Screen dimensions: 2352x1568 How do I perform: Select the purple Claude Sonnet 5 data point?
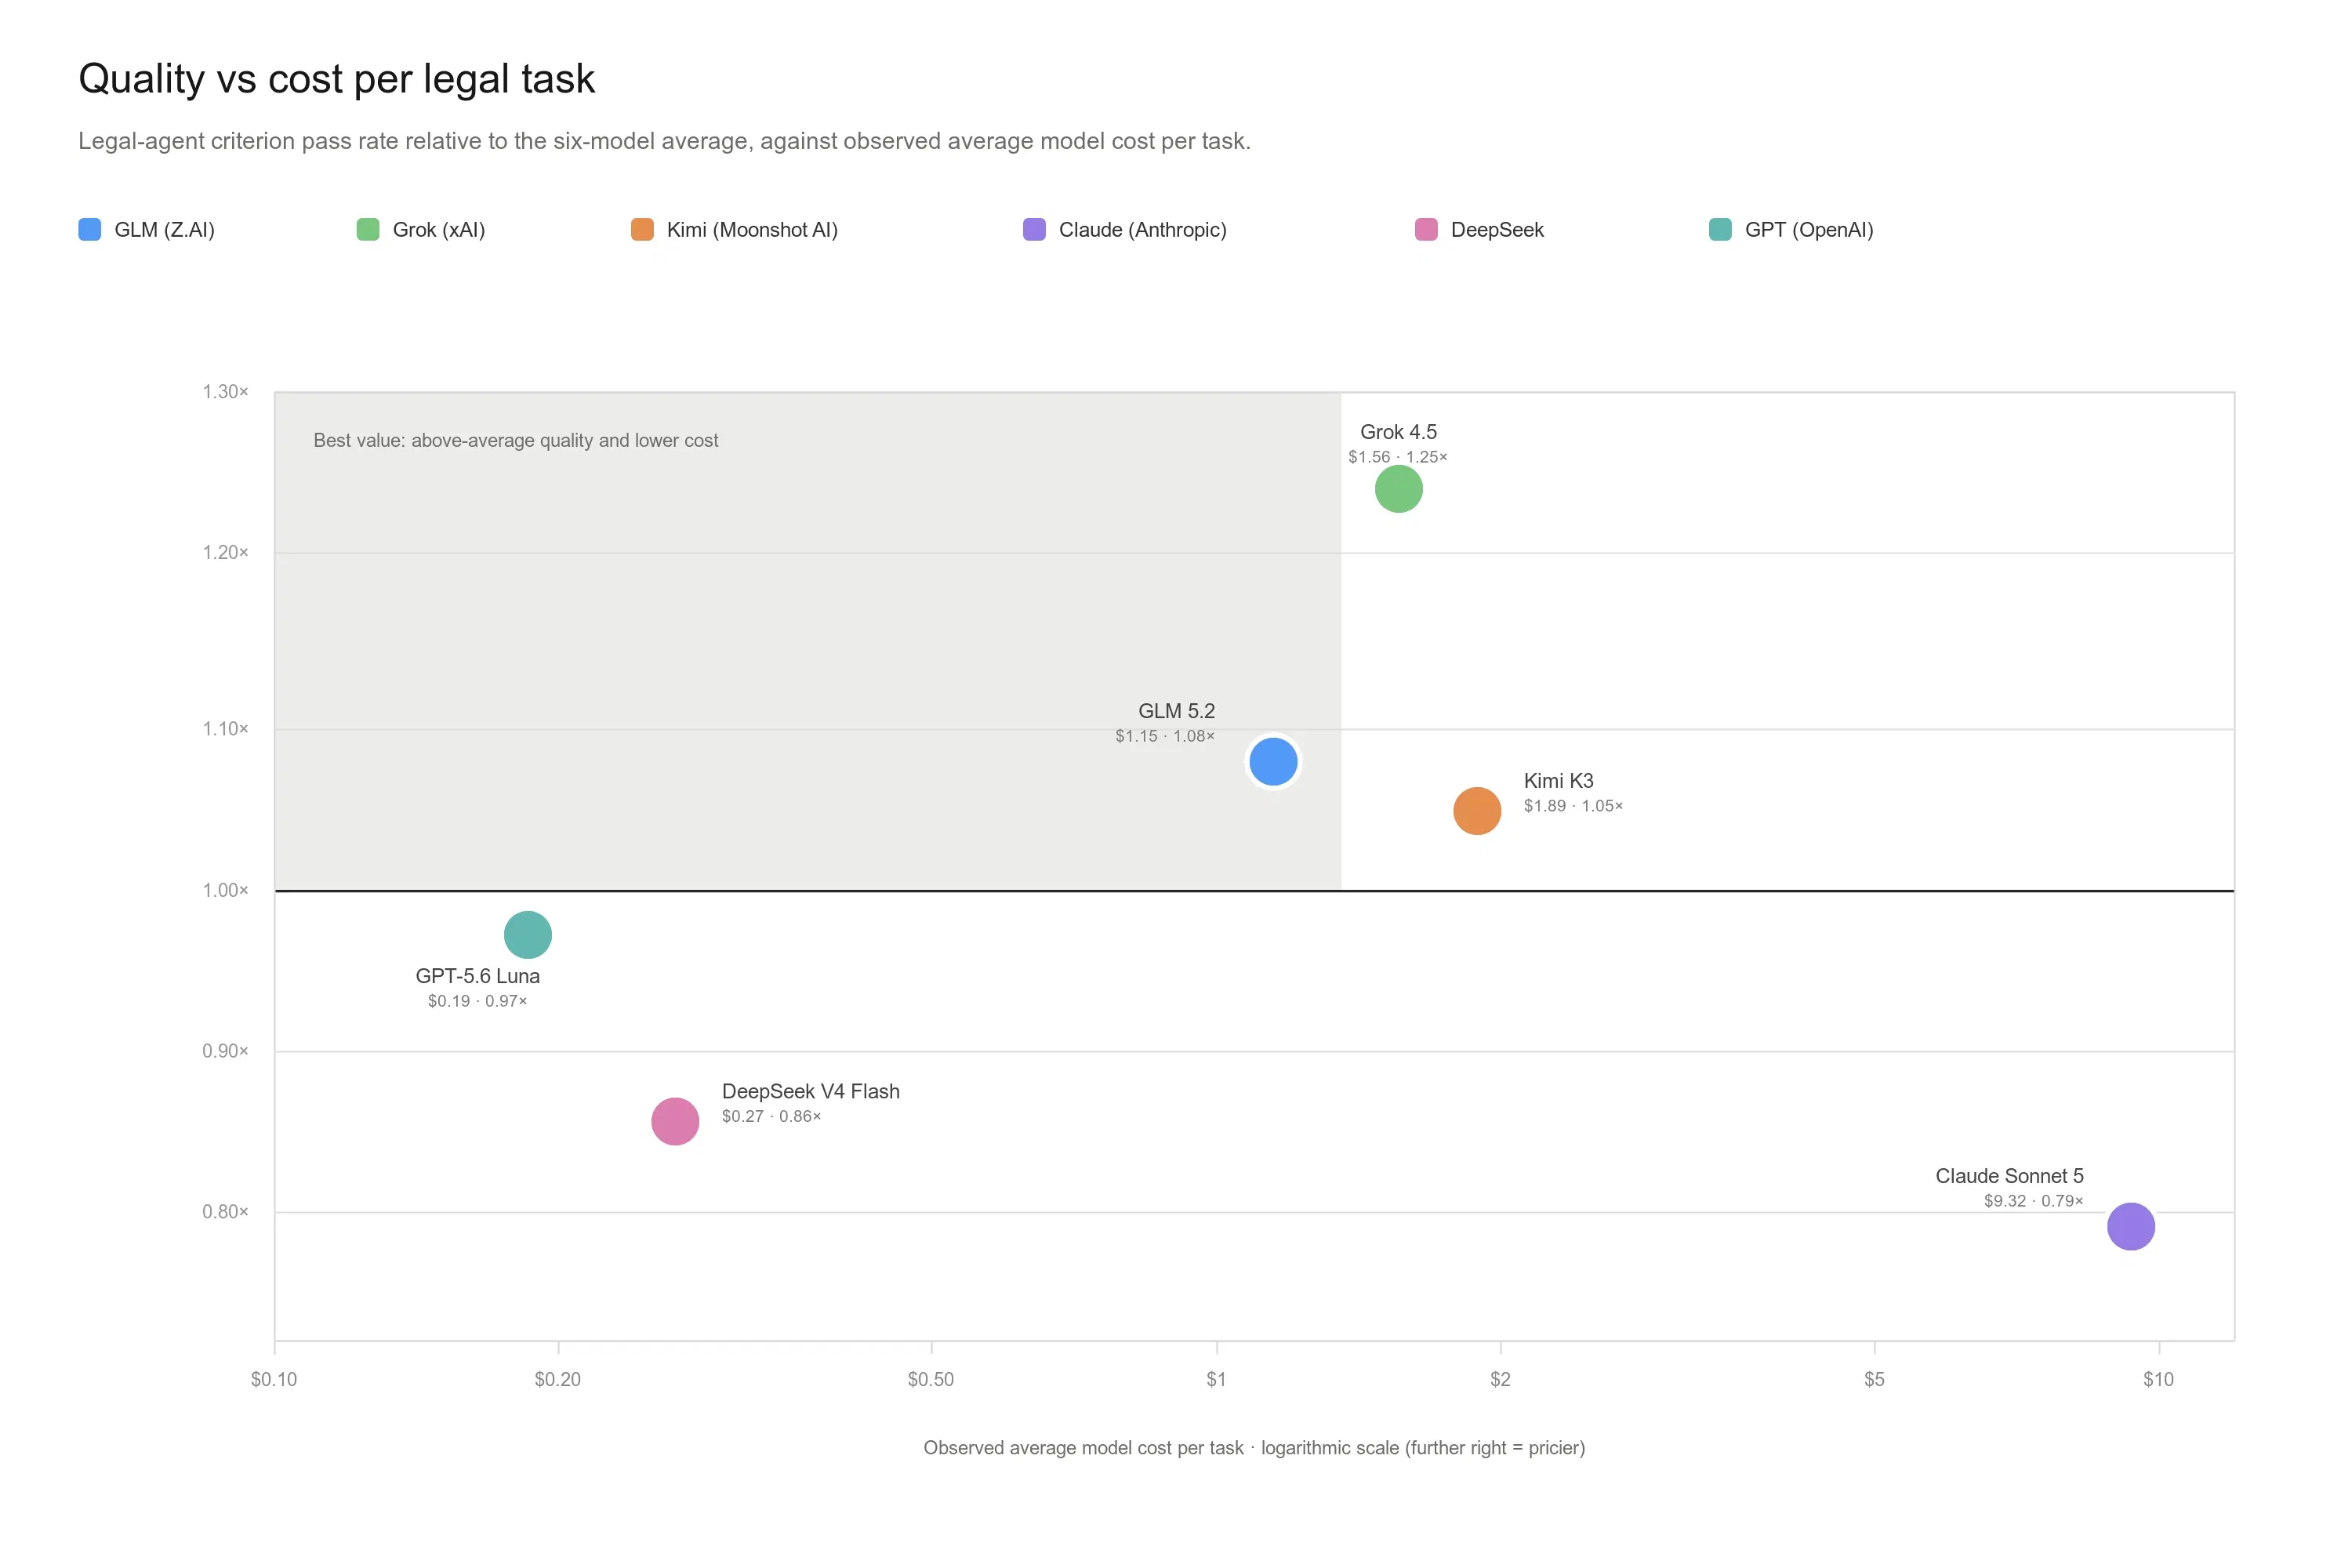[x=2130, y=1226]
